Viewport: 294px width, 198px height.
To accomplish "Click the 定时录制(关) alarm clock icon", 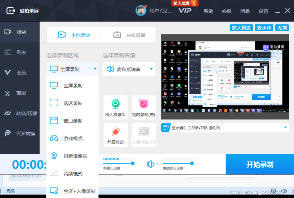I will 144,104.
